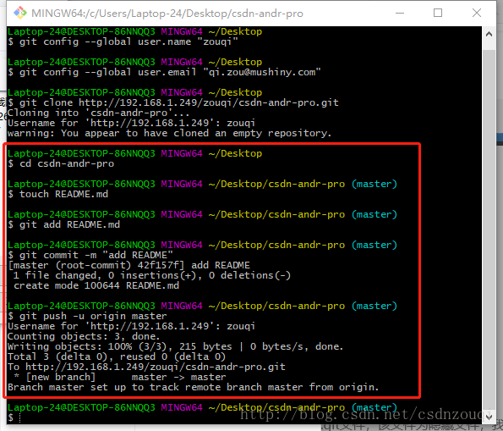The height and width of the screenshot is (431, 503).
Task: Click the title text MINGW64:/c/Users/Laptop-24/Desktop/csdn-andr-pro
Action: pyautogui.click(x=167, y=14)
